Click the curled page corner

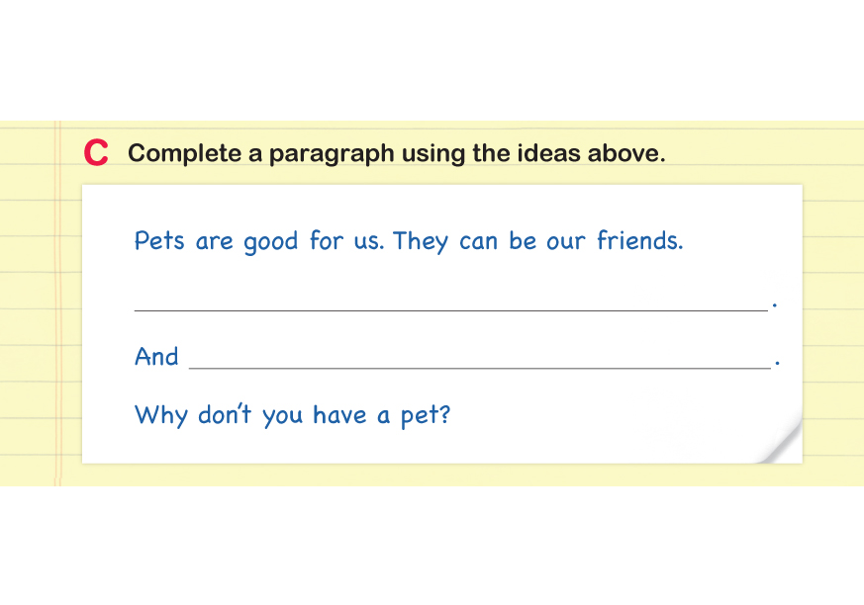780,442
